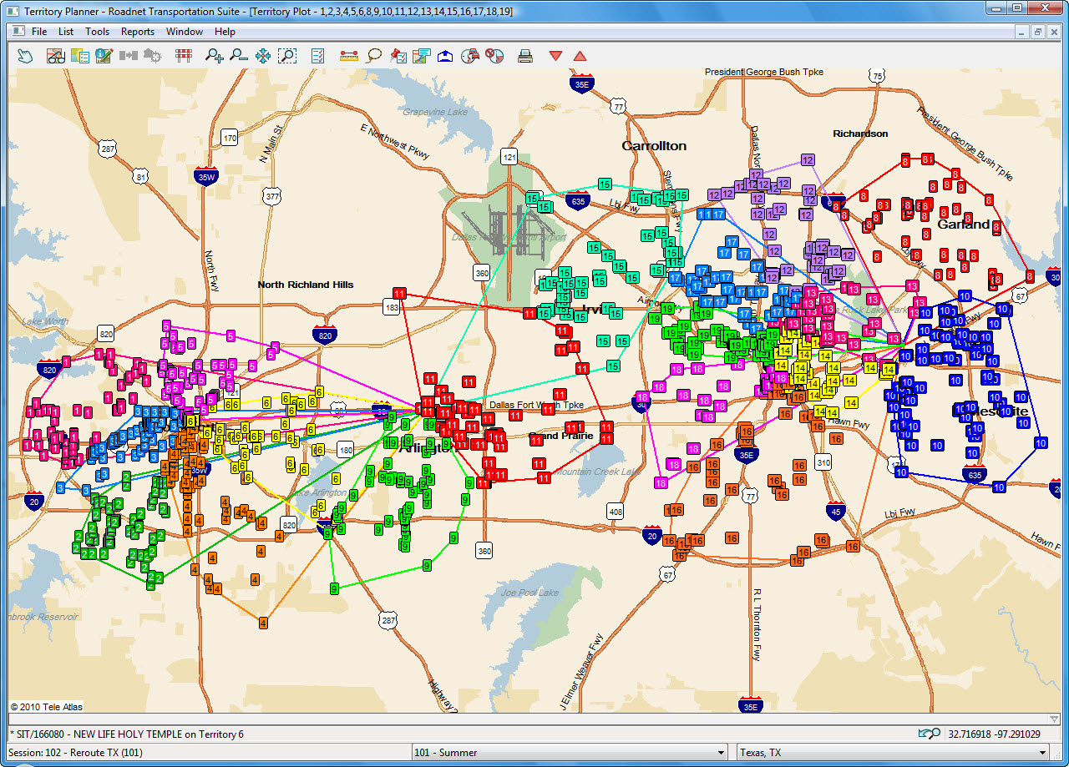The image size is (1069, 767).
Task: Click the blue house depot icon
Action: tap(445, 56)
